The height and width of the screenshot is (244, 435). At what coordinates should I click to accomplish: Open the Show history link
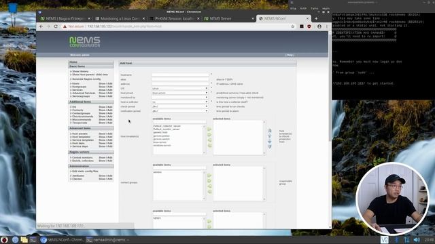click(80, 71)
